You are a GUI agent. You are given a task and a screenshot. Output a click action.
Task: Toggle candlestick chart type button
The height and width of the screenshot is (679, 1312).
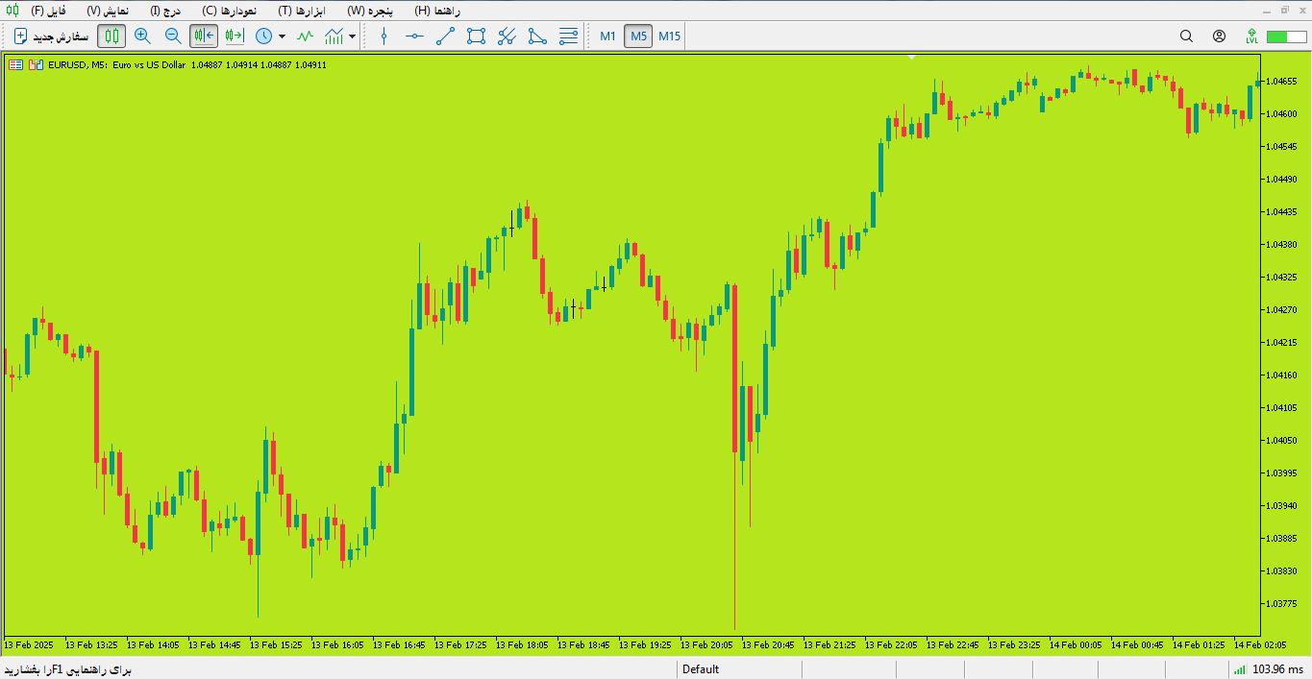click(x=111, y=36)
